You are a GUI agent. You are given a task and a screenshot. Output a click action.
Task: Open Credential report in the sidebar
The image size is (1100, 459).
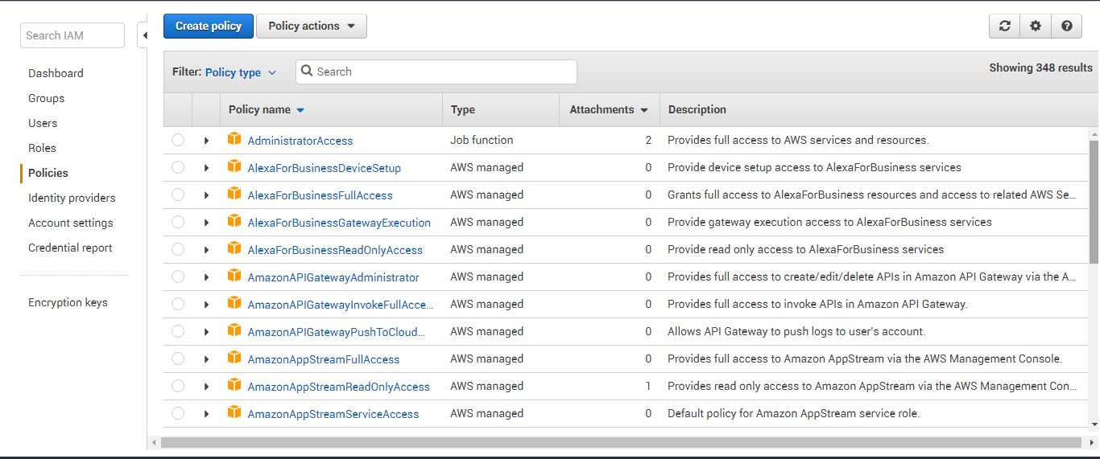pyautogui.click(x=70, y=248)
